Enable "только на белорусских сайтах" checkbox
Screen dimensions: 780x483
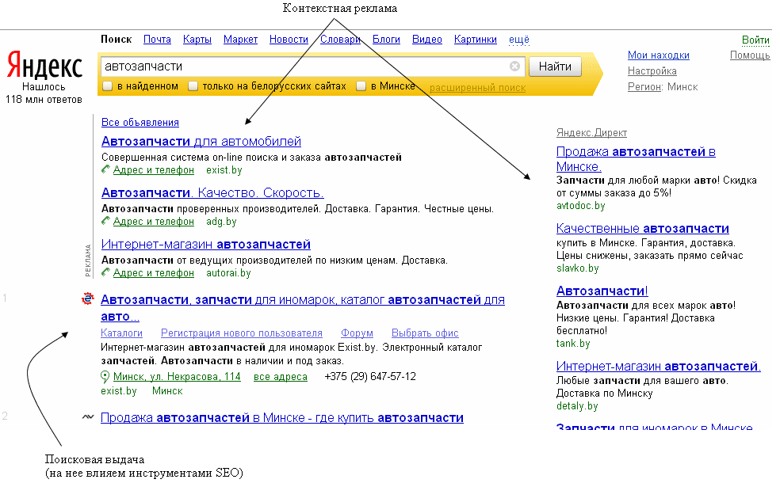193,86
